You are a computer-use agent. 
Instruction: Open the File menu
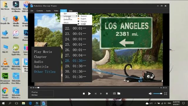(x=32, y=11)
